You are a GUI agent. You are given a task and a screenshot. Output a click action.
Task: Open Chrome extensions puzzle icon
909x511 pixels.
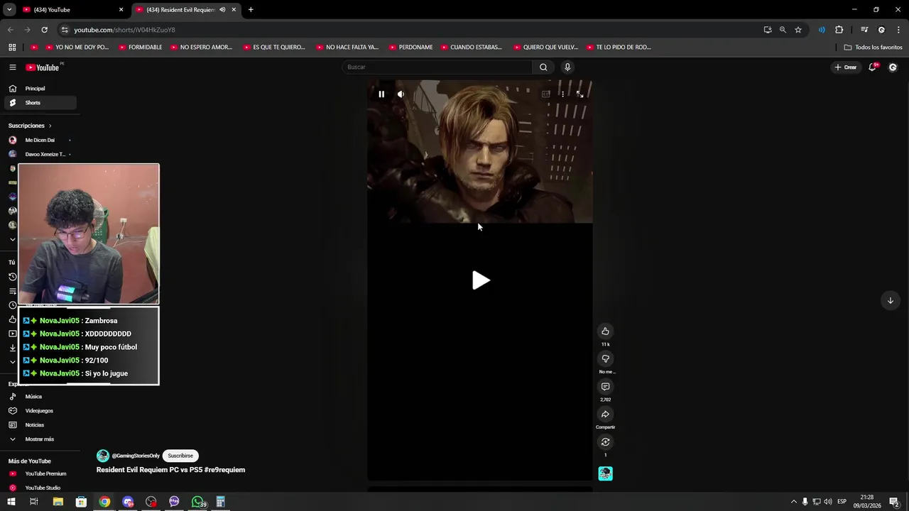[x=839, y=30]
